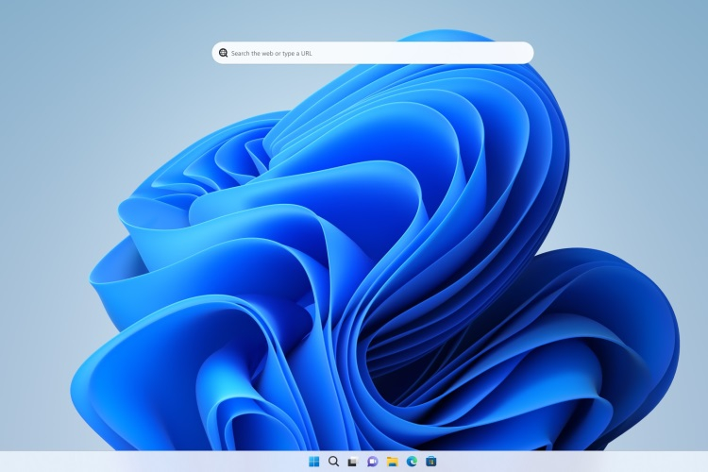The image size is (708, 472).
Task: Click the globe web-search icon
Action: coord(223,53)
